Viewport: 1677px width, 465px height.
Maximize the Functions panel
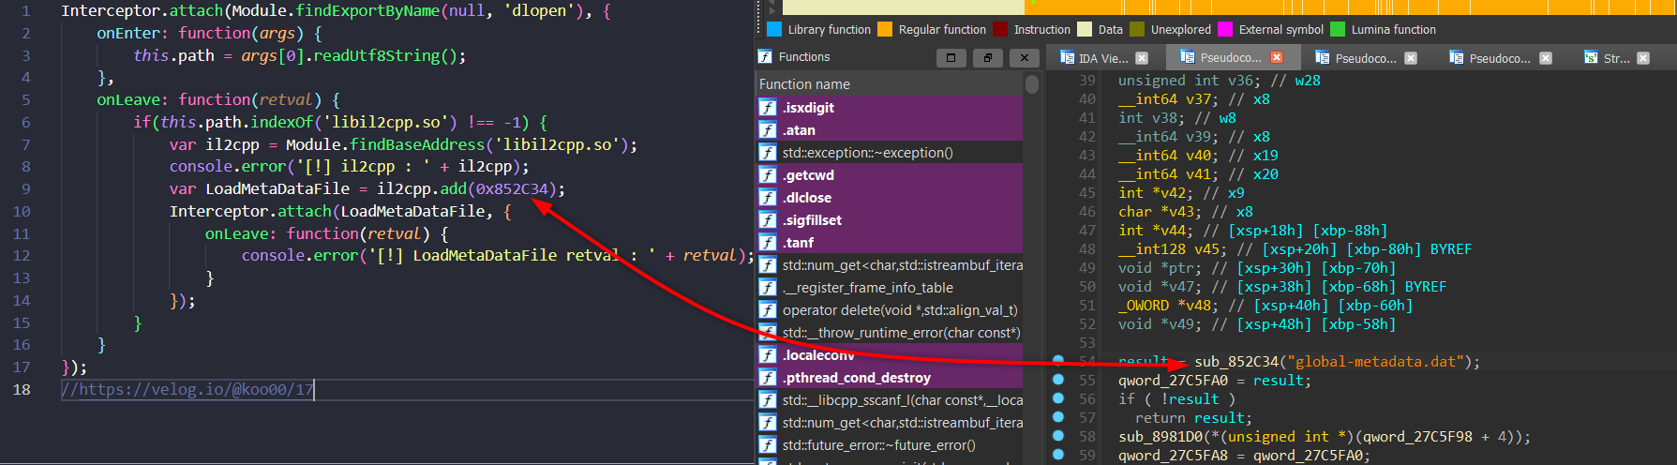pyautogui.click(x=951, y=58)
